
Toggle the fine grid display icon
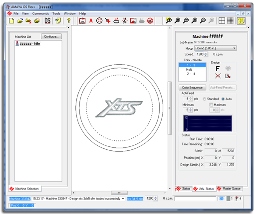(x=230, y=21)
